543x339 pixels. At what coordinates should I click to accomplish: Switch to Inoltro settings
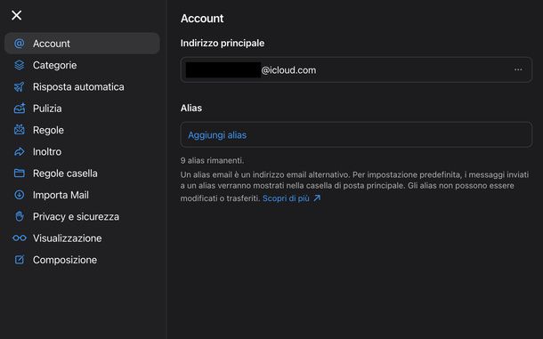[x=82, y=151]
